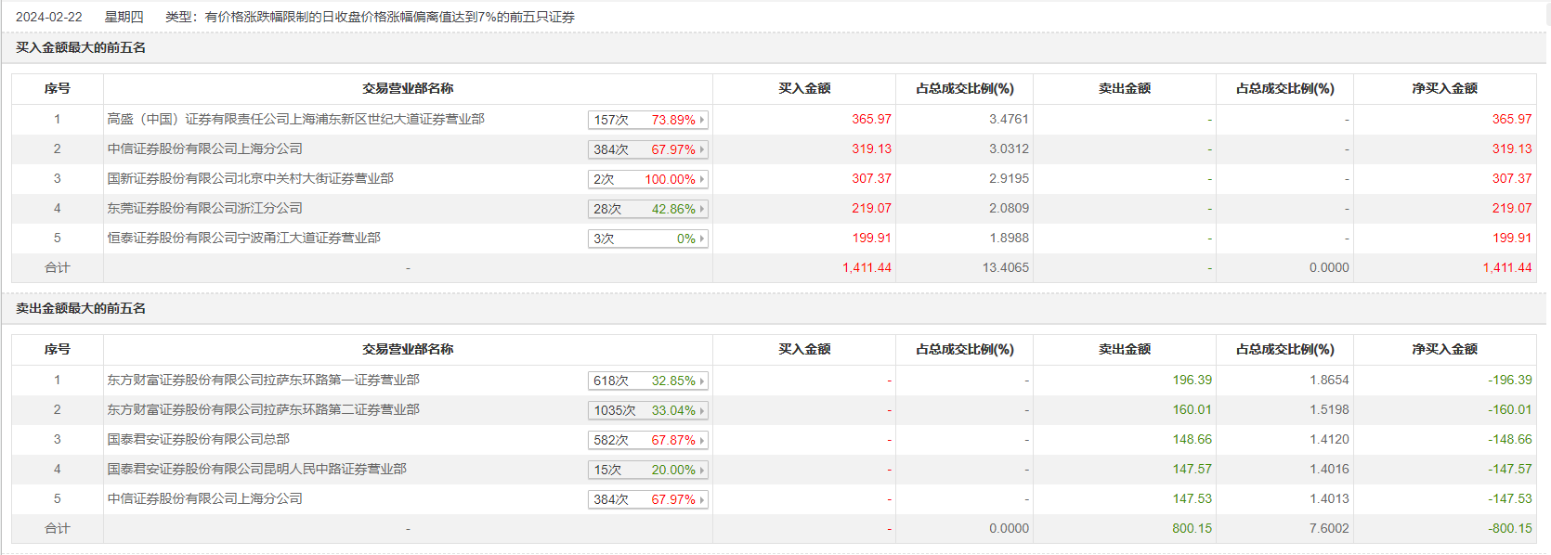Viewport: 1551px width, 555px height.
Task: Click the buy amount 365.97 in row 1
Action: pyautogui.click(x=871, y=119)
